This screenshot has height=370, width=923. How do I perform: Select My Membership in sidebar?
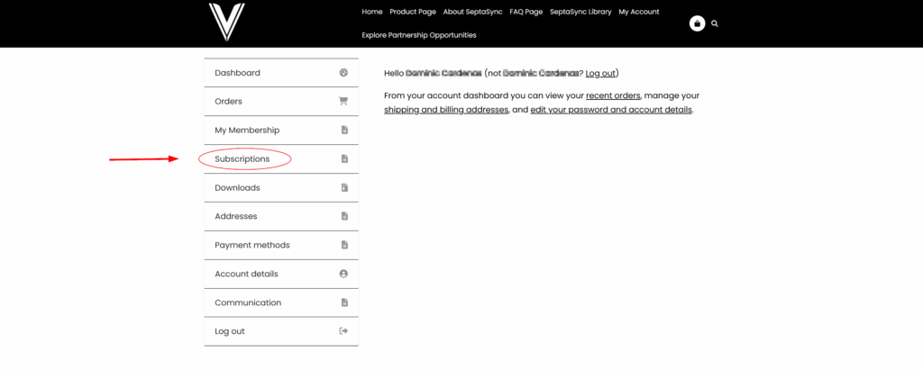247,131
